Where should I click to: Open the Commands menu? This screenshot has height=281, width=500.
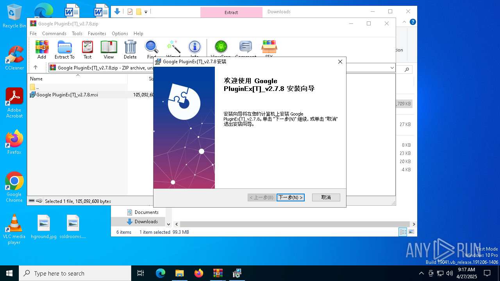[x=54, y=34]
